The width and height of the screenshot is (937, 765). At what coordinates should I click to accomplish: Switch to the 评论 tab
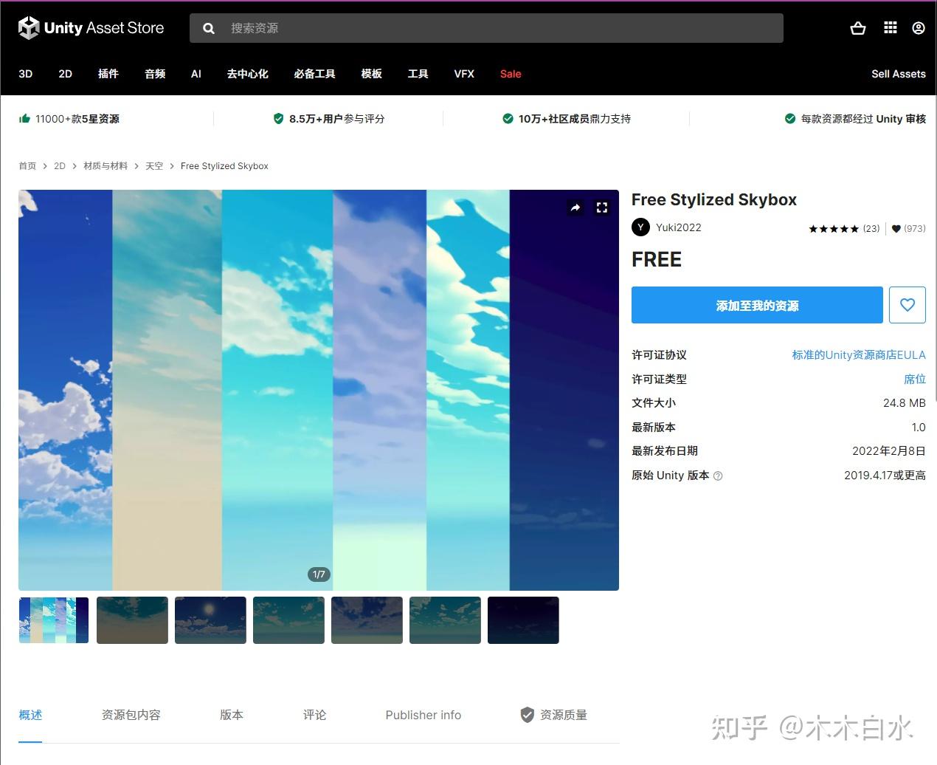click(x=314, y=714)
